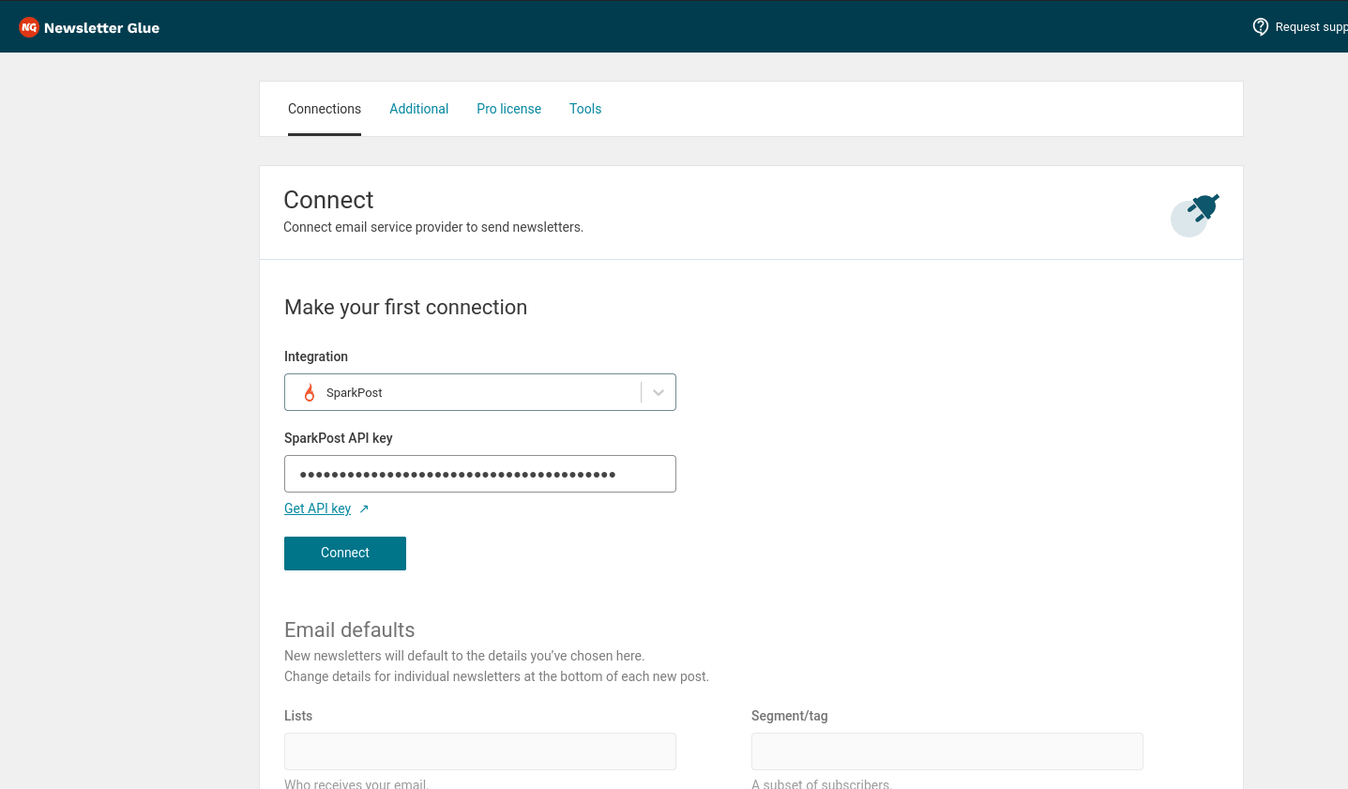Click the Integration field label
This screenshot has height=789, width=1348.
pyautogui.click(x=316, y=357)
